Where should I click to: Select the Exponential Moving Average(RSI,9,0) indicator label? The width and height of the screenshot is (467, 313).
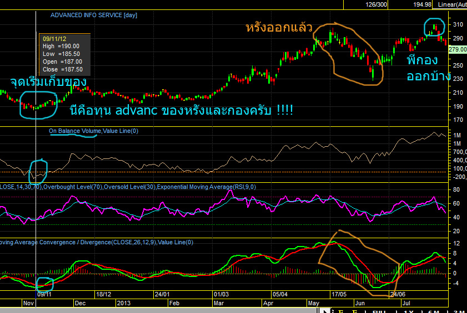(x=206, y=187)
